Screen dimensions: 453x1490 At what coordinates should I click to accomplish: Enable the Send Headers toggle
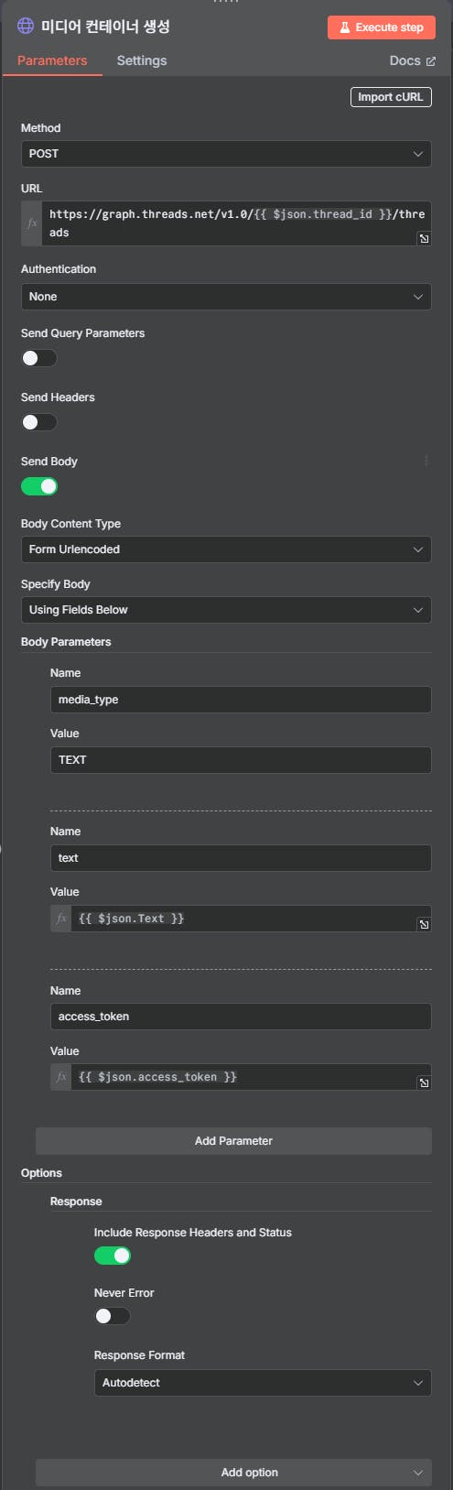39,422
